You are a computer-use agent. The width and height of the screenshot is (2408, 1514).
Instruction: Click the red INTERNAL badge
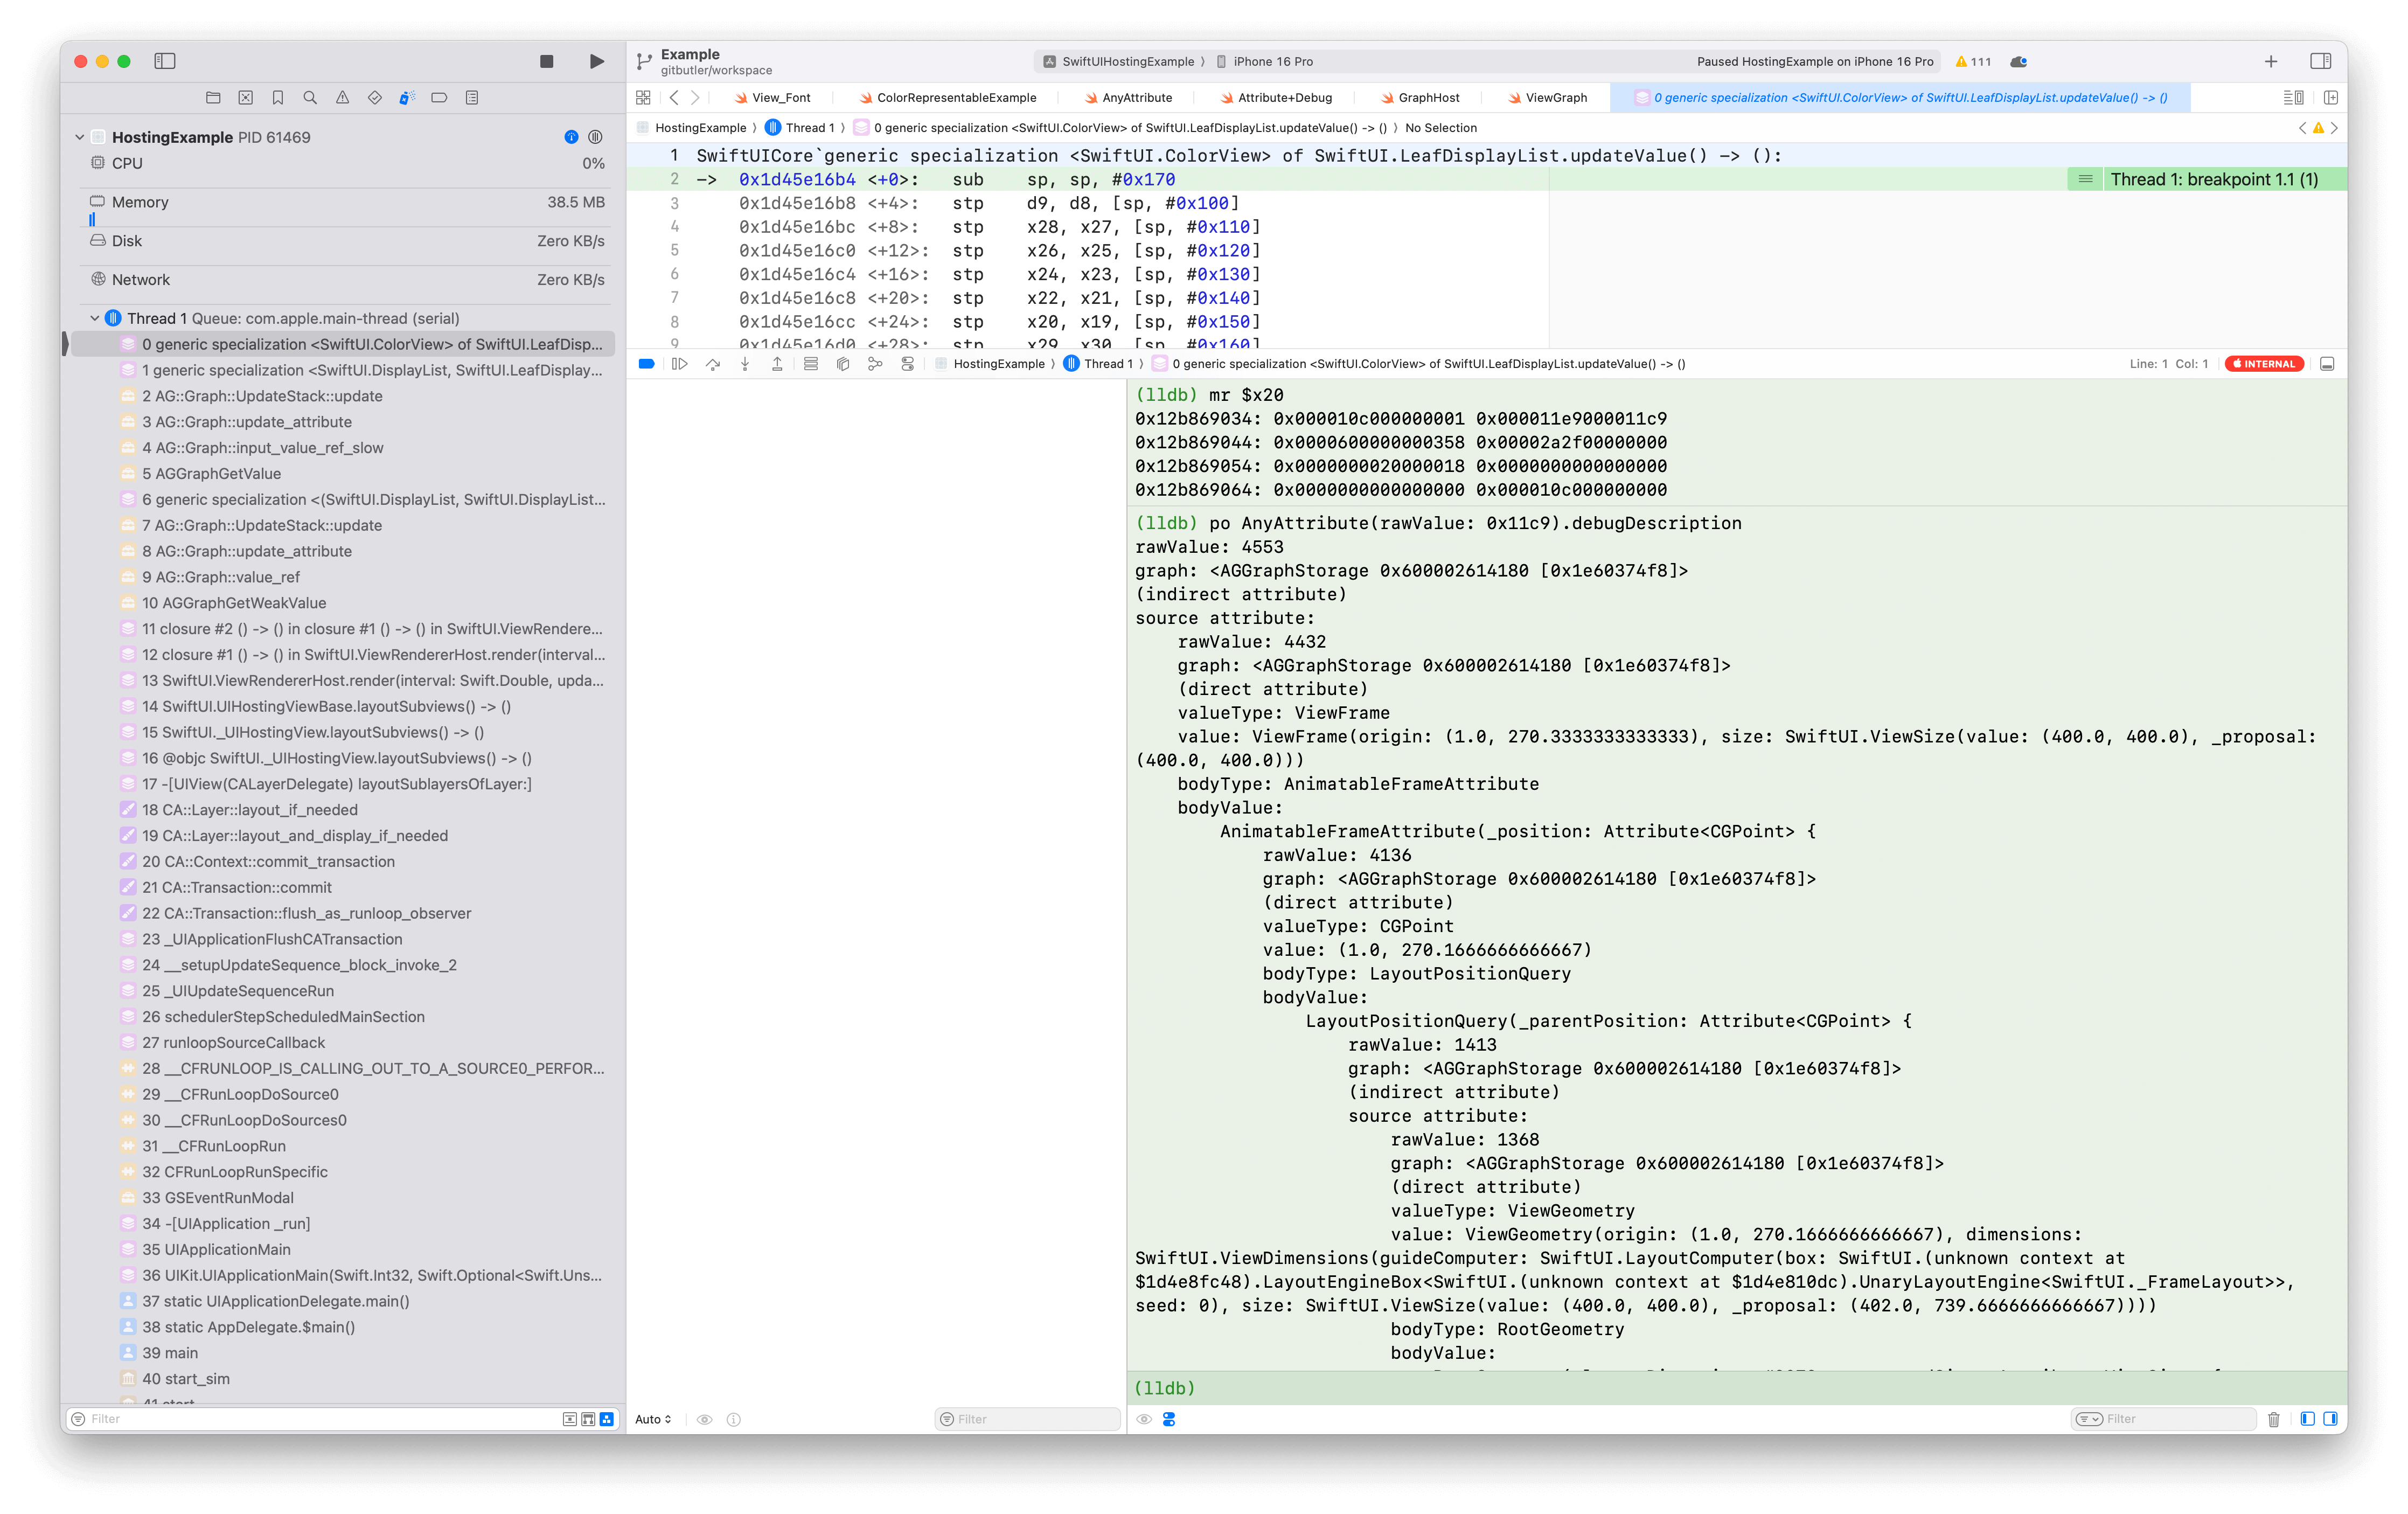2264,364
